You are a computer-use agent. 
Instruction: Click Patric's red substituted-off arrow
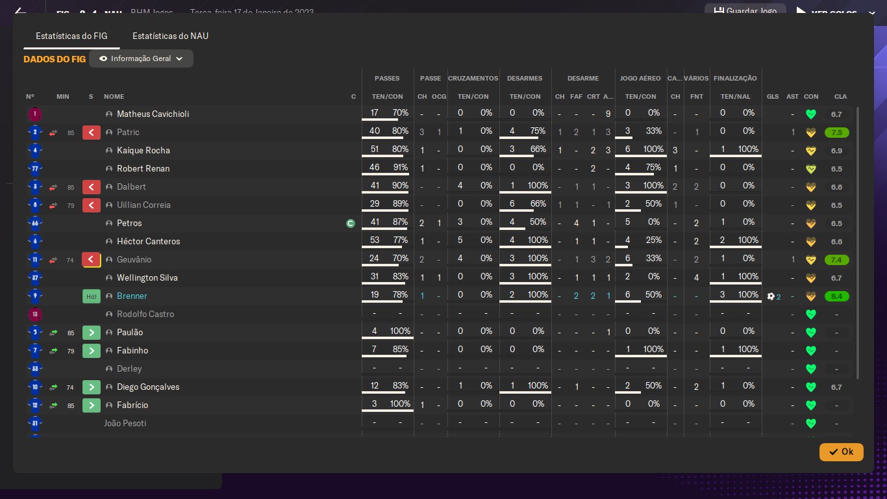tap(92, 133)
